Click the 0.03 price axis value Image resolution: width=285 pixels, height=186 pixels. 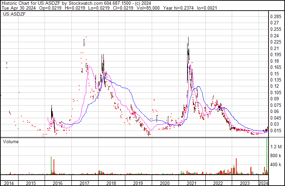click(x=274, y=124)
